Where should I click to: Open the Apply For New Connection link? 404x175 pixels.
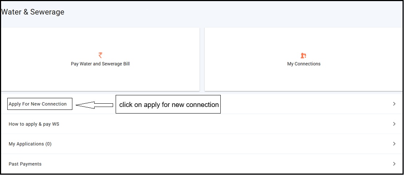[38, 104]
